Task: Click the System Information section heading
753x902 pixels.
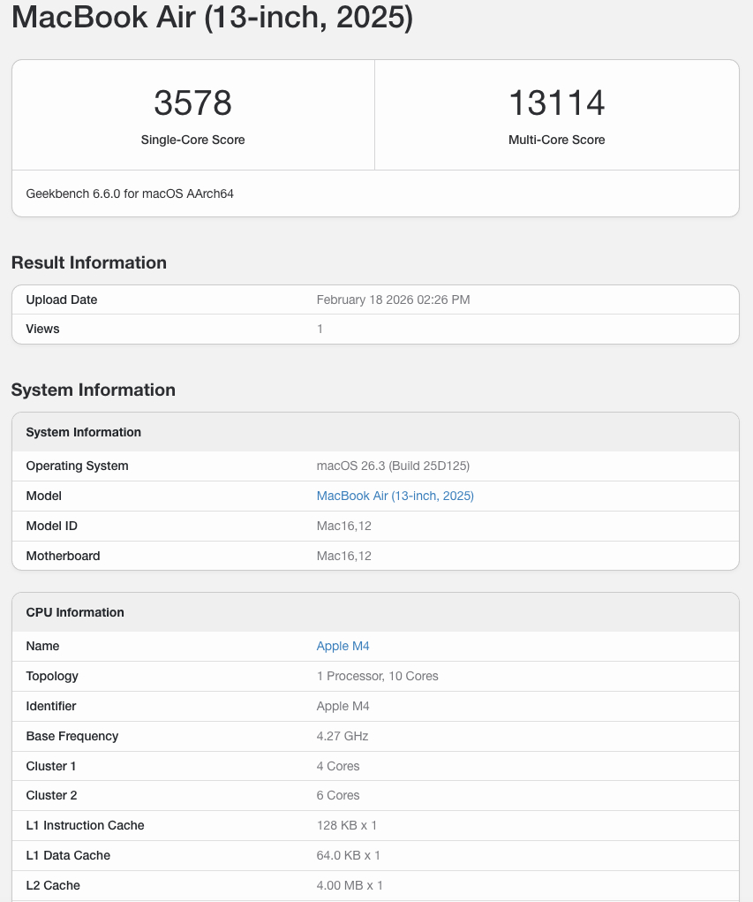Action: pos(94,390)
